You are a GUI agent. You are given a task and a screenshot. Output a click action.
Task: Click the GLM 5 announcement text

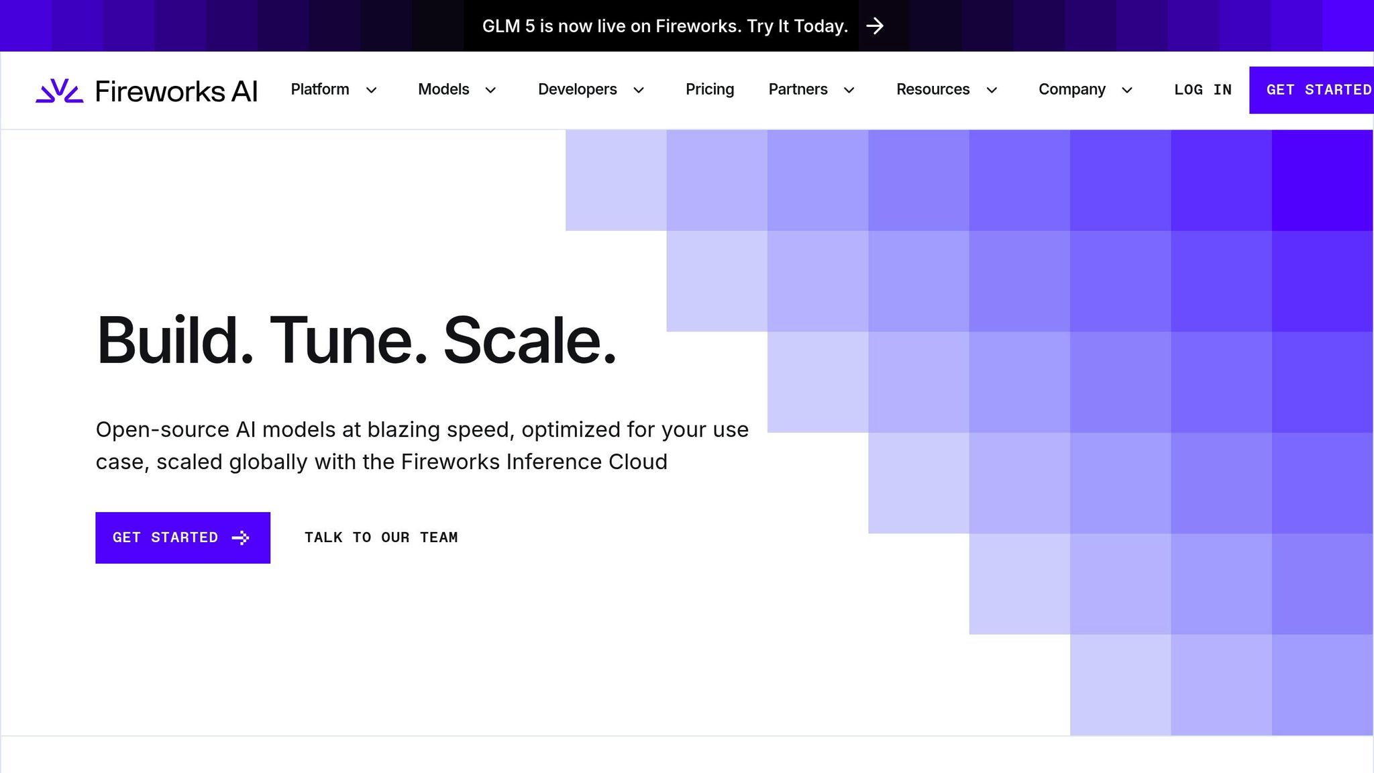click(x=664, y=26)
